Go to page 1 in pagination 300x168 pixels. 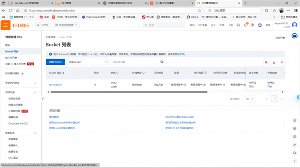tap(274, 99)
